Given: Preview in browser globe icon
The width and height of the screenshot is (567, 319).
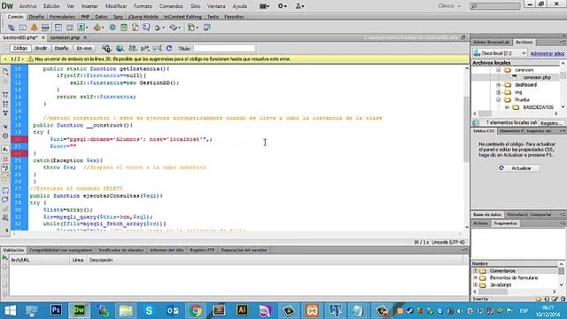Looking at the screenshot, I should pos(120,48).
